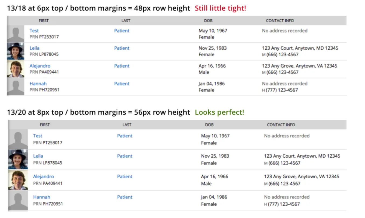The width and height of the screenshot is (365, 218).
Task: Open the Alejandro link in the top table
Action: click(x=40, y=66)
